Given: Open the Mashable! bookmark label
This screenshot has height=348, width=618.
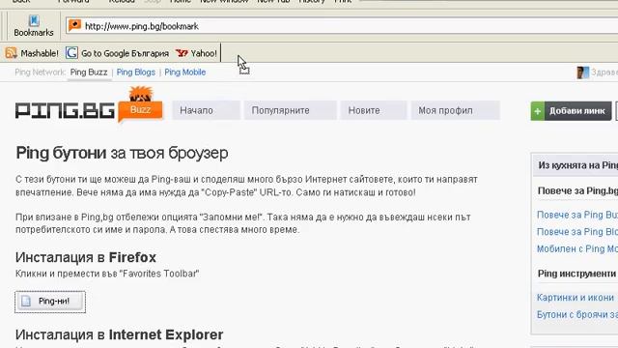Looking at the screenshot, I should (x=40, y=53).
